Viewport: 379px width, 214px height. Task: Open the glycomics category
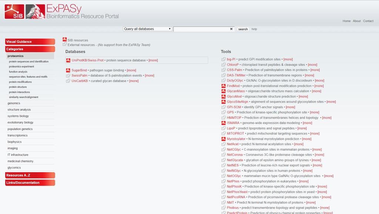(x=14, y=168)
